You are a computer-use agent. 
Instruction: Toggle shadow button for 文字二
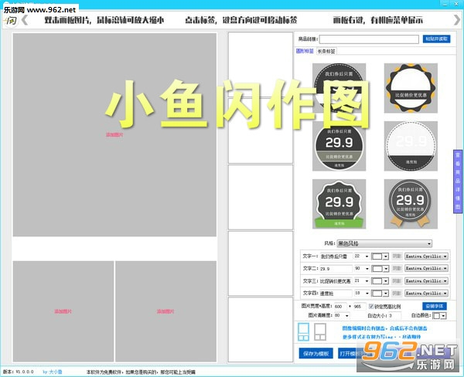397,269
